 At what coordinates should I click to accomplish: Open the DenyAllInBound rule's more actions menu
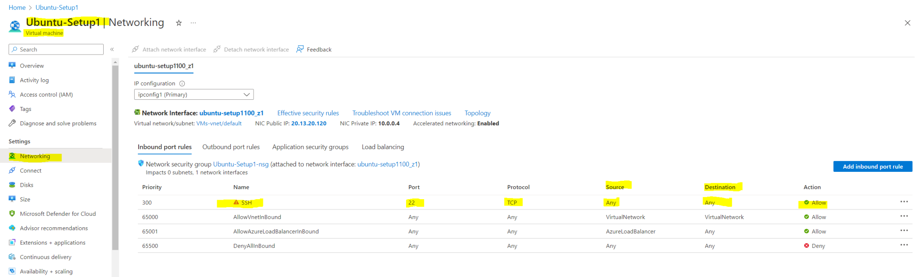pos(904,245)
